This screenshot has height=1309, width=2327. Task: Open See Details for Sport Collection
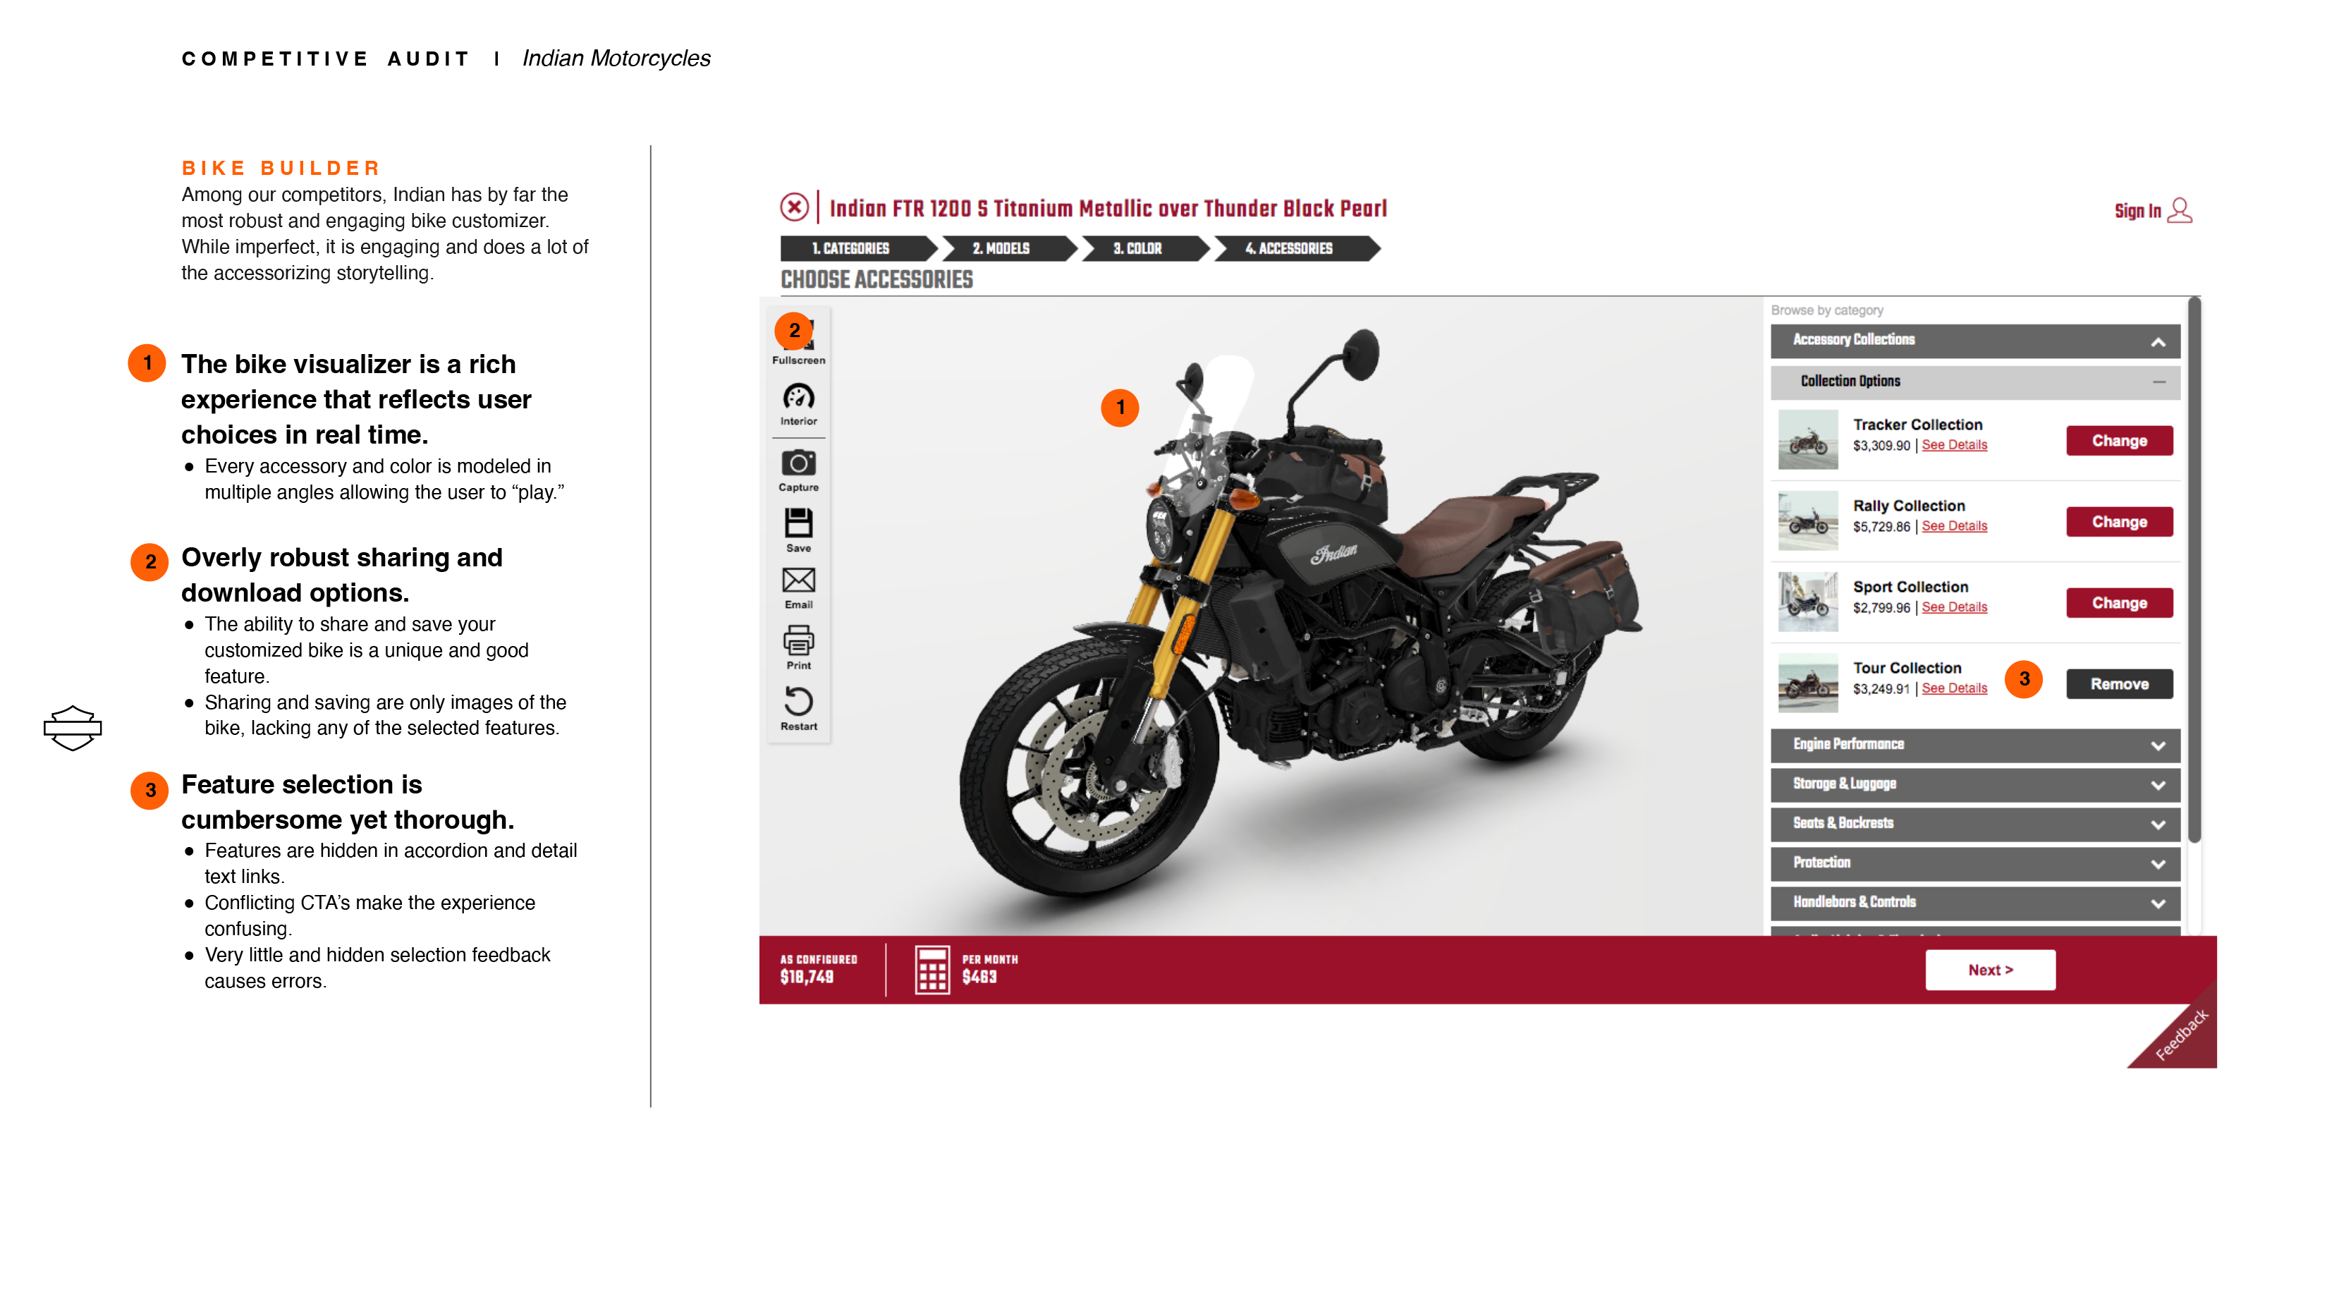point(1954,608)
